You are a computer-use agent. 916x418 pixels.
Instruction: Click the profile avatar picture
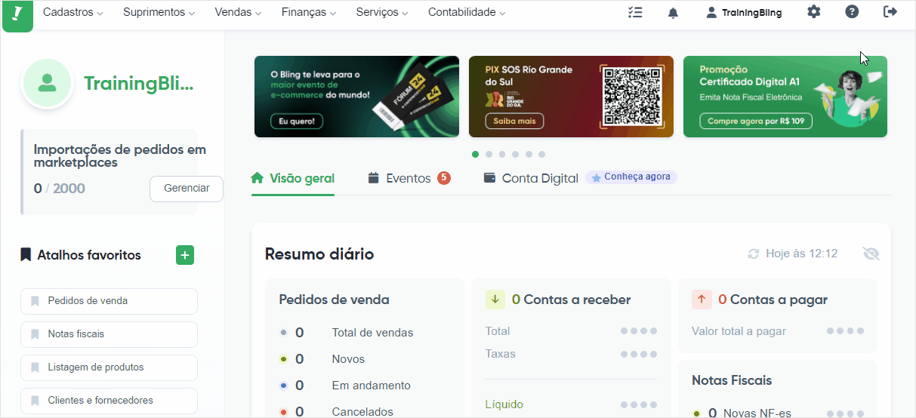pyautogui.click(x=48, y=84)
